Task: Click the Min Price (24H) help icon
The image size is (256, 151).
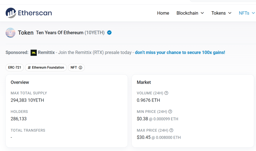Action: [170, 112]
